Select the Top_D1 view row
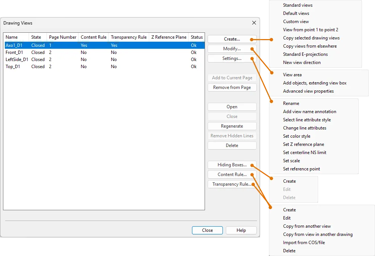Viewport: 375px width, 256px height. point(104,67)
